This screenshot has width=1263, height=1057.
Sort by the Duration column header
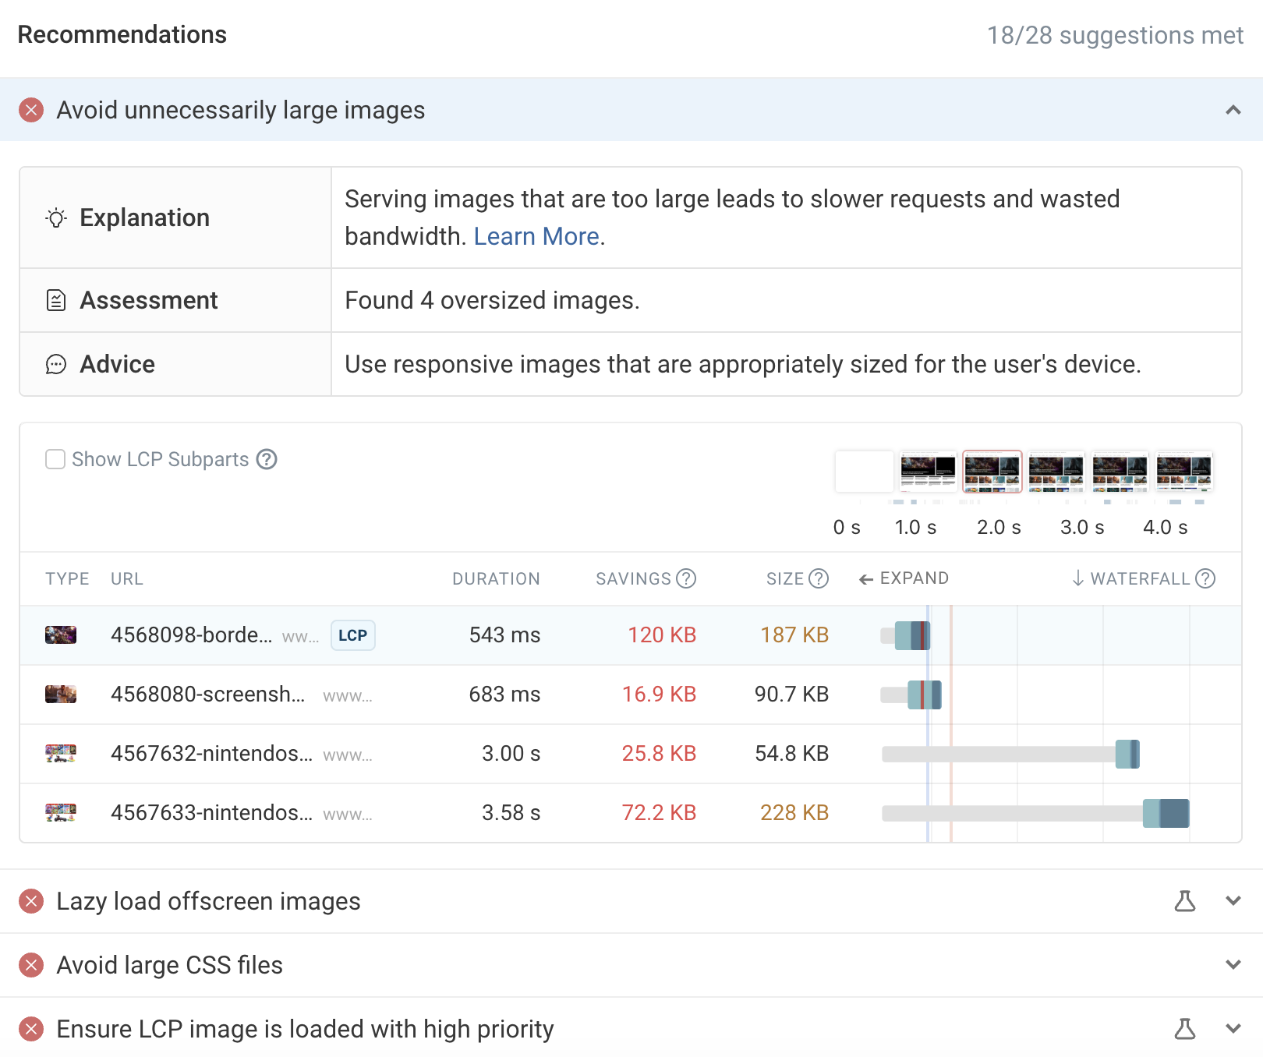pos(496,578)
